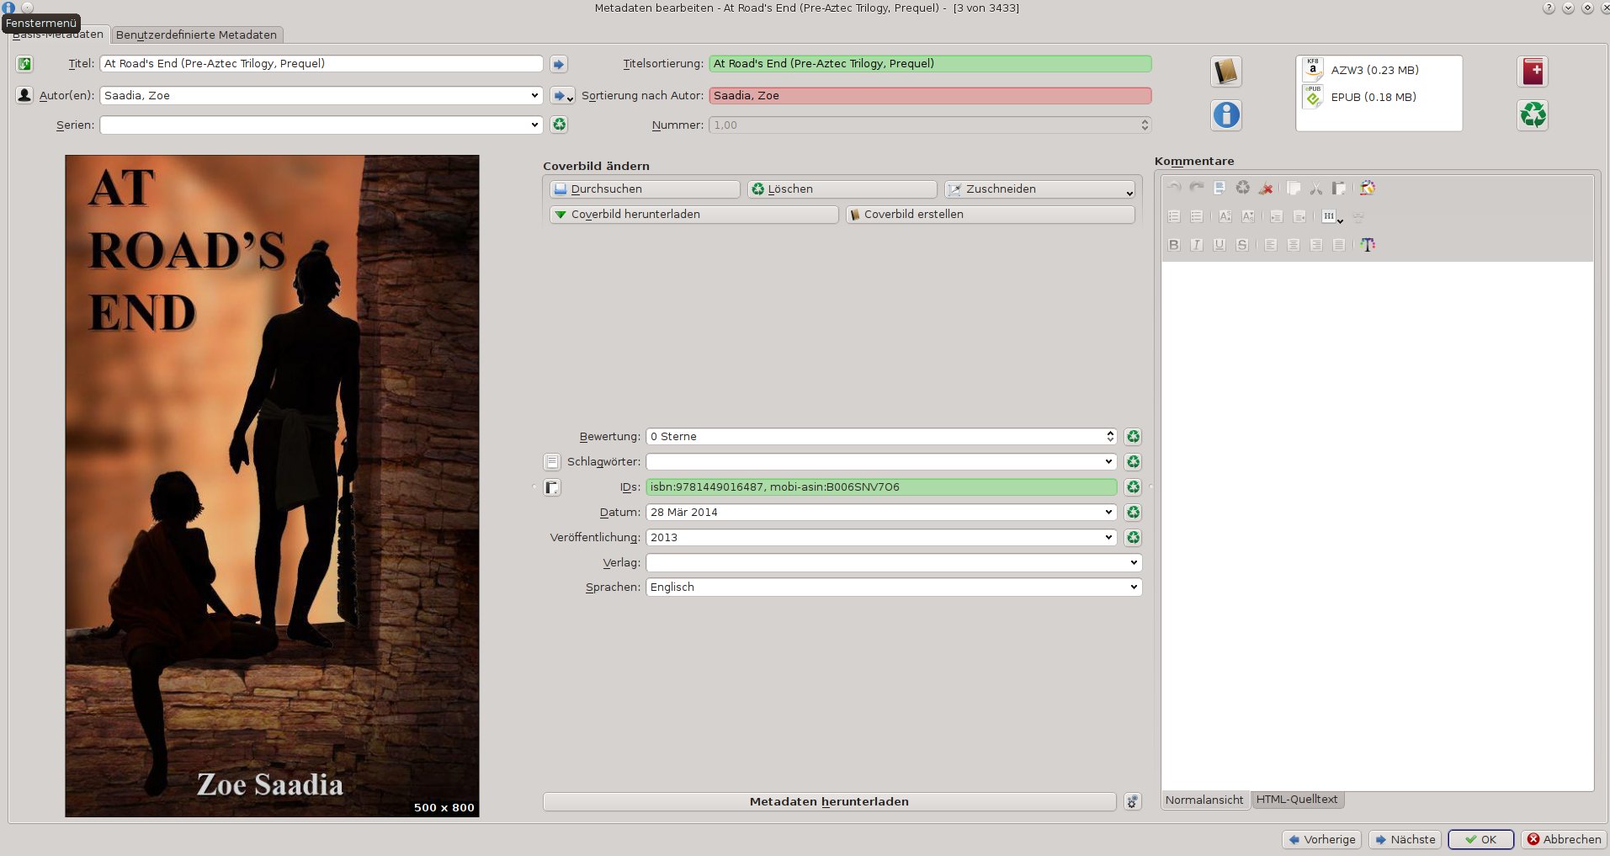This screenshot has height=856, width=1610.
Task: Copy selected comment text
Action: [x=1294, y=188]
